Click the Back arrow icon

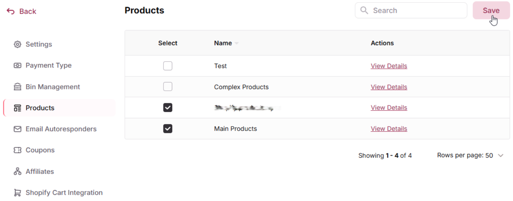[x=11, y=11]
